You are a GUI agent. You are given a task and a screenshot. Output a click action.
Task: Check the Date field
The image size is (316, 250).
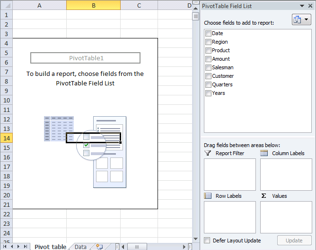pyautogui.click(x=208, y=33)
